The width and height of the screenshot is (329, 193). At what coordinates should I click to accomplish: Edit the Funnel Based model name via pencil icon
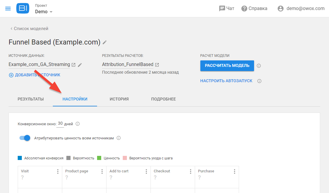click(x=104, y=42)
